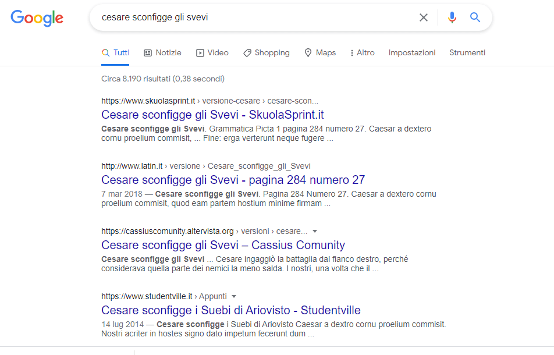The width and height of the screenshot is (554, 355).
Task: Open Impostazioni settings menu
Action: click(x=412, y=52)
